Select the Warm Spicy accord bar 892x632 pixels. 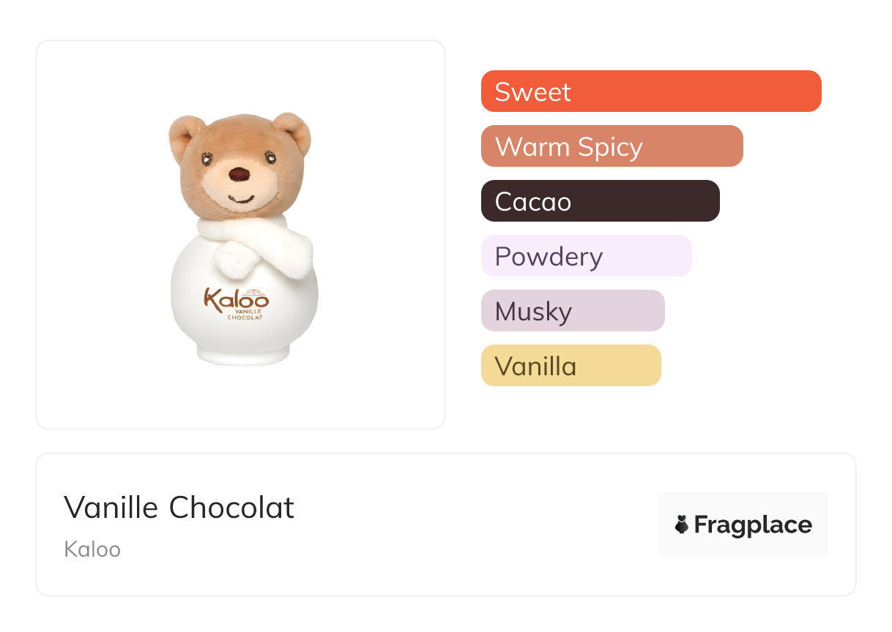[612, 146]
